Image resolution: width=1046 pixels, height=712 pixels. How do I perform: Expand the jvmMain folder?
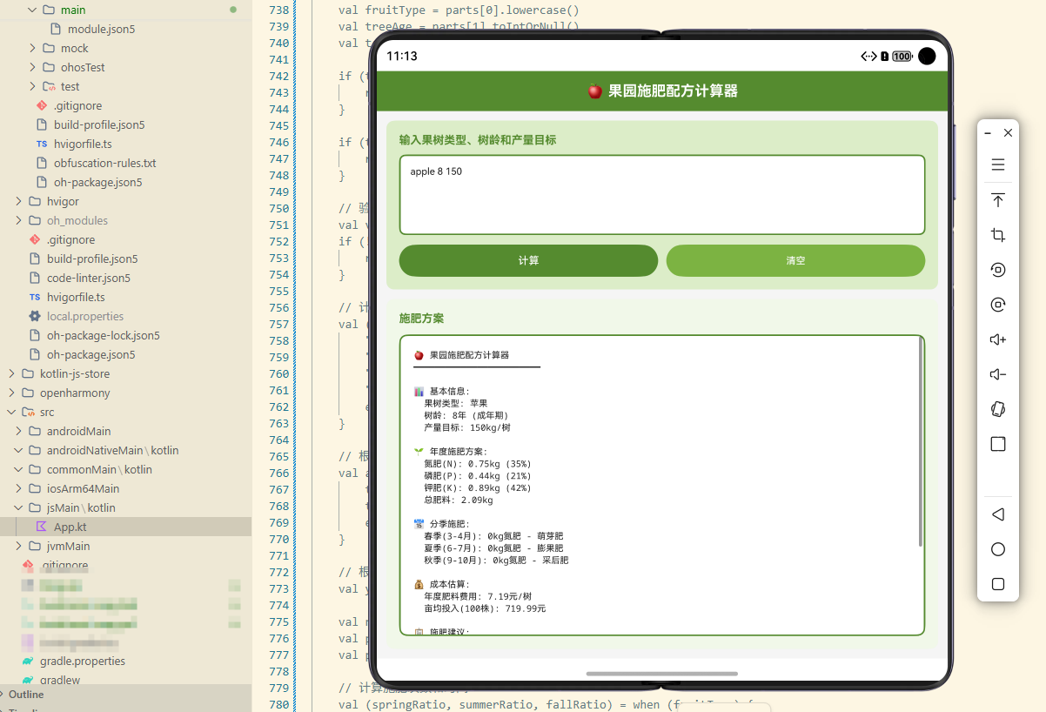point(18,546)
